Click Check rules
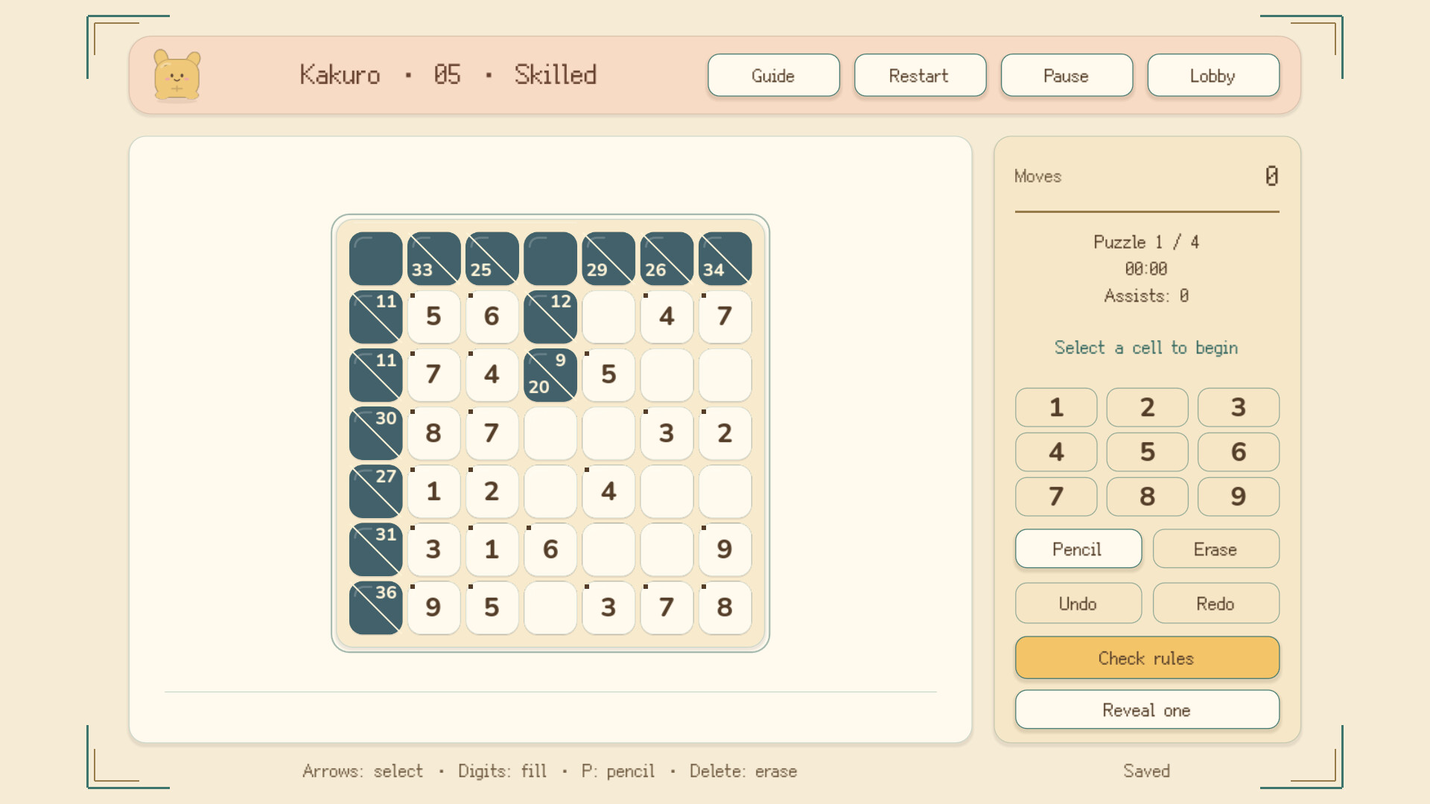Screen dimensions: 1430x804 (x=1147, y=657)
